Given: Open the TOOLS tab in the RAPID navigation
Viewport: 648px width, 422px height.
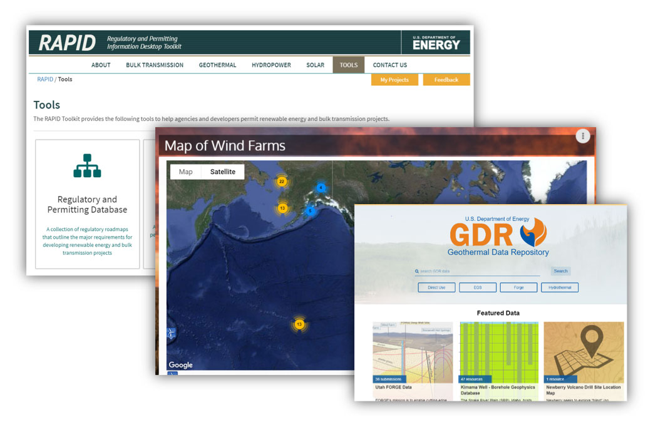Looking at the screenshot, I should [349, 64].
